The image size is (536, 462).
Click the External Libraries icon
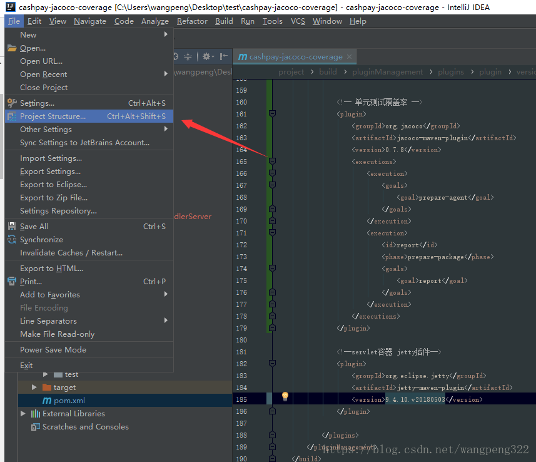(x=36, y=414)
